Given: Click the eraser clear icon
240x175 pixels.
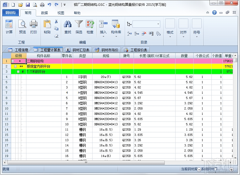Looking at the screenshot, I should (x=56, y=36).
